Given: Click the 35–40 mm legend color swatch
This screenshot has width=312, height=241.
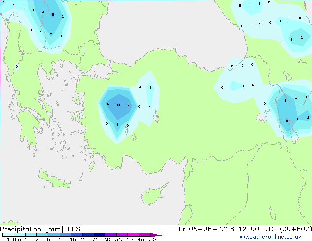Looking at the screenshot, I should click(x=122, y=235).
